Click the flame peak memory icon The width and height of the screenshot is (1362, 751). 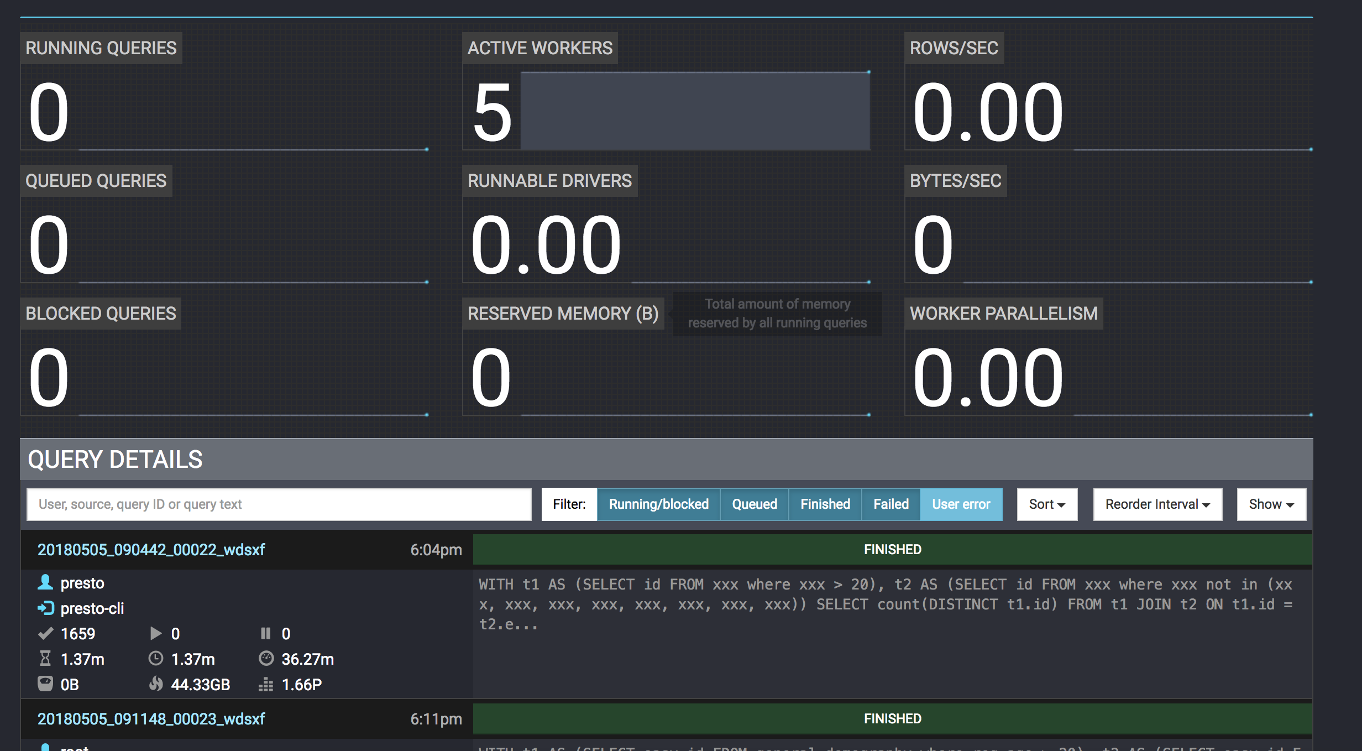(x=156, y=684)
